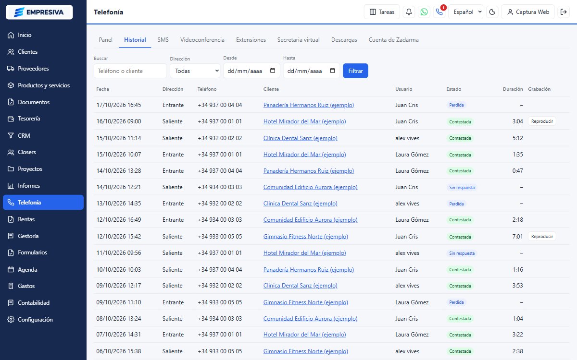Open Gestoría in the sidebar
Viewport: 577px width, 360px height.
[x=43, y=236]
